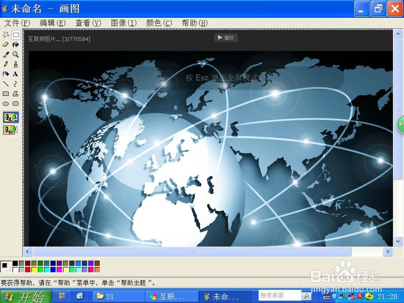Click the vertical scrollbar up arrow
The width and height of the screenshot is (404, 303).
click(x=398, y=34)
